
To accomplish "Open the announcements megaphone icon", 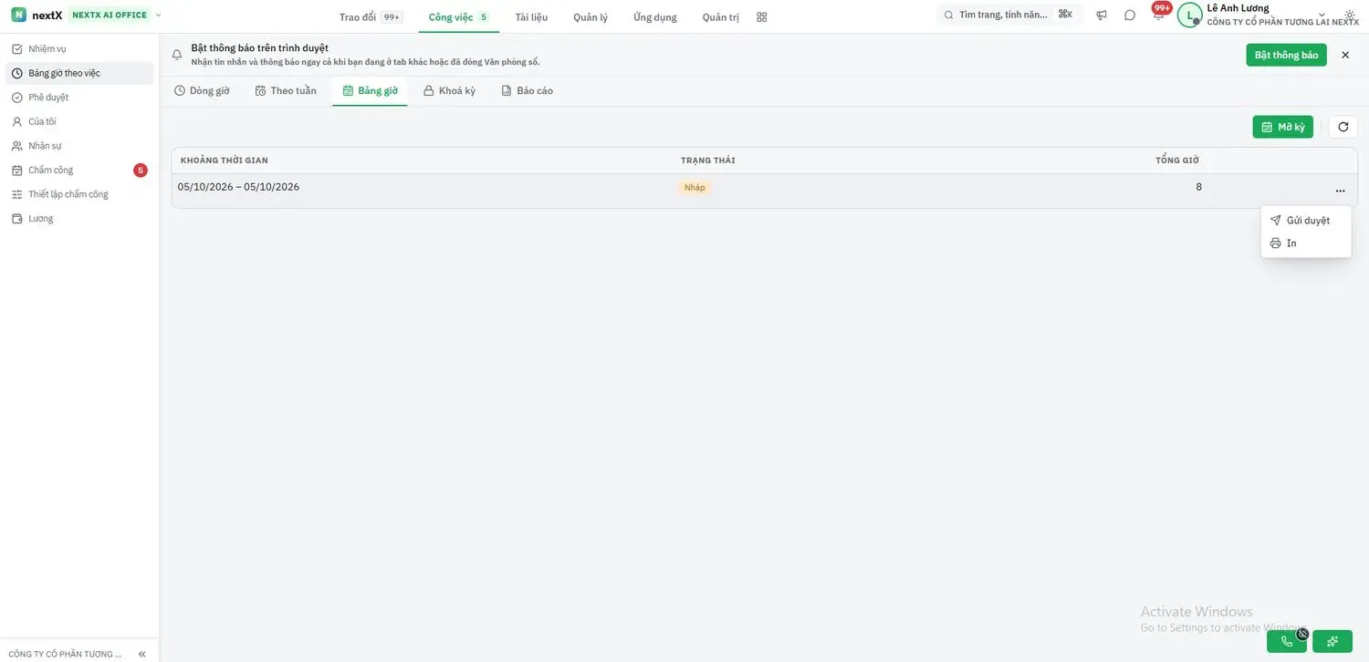I will [1102, 16].
